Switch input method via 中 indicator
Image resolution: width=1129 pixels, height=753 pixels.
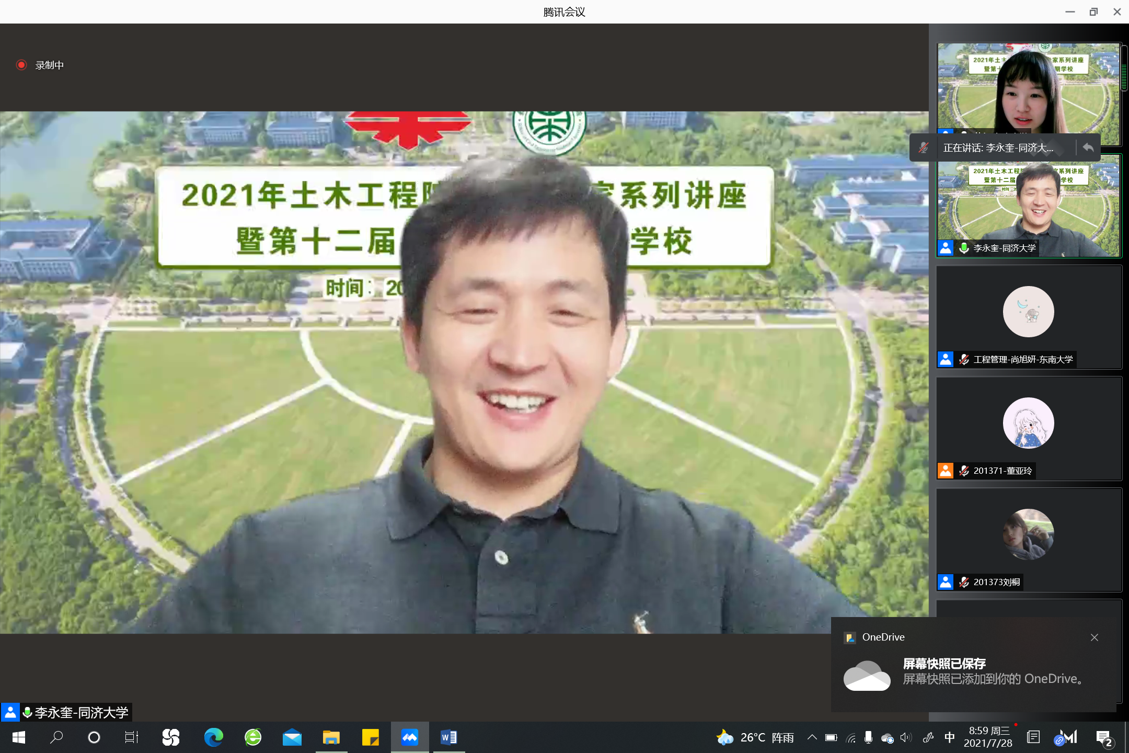[950, 737]
